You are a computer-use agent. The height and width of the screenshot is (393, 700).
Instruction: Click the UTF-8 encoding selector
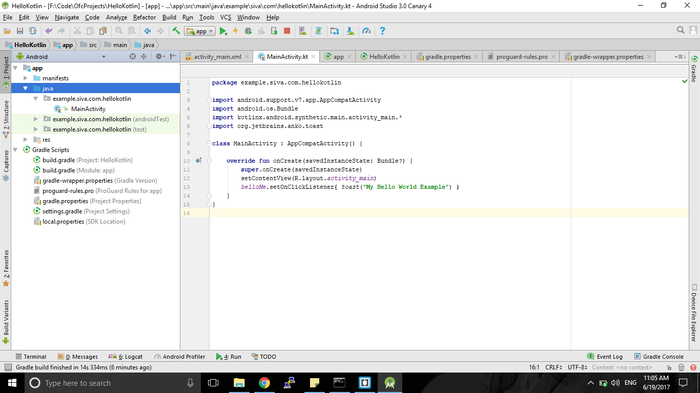[x=577, y=367]
